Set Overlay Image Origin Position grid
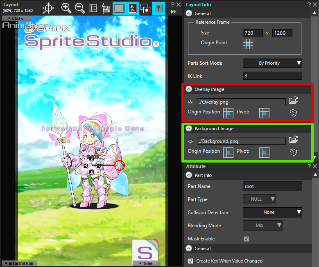319x267 pixels. point(228,113)
